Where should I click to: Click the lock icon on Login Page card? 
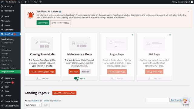[x=133, y=35]
